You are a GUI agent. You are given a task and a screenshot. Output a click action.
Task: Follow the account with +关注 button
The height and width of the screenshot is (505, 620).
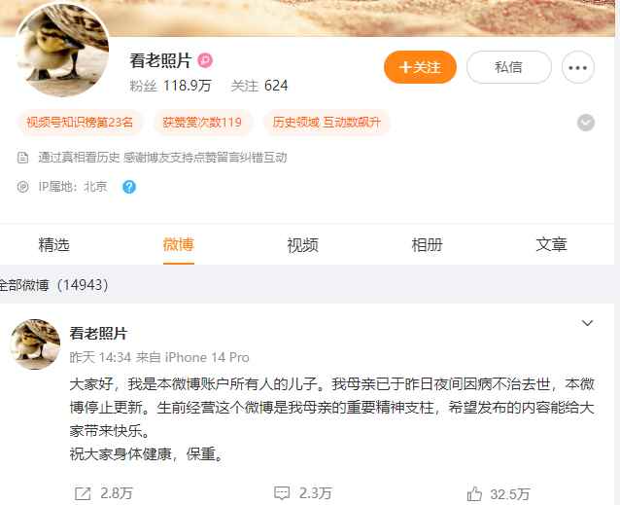click(421, 67)
